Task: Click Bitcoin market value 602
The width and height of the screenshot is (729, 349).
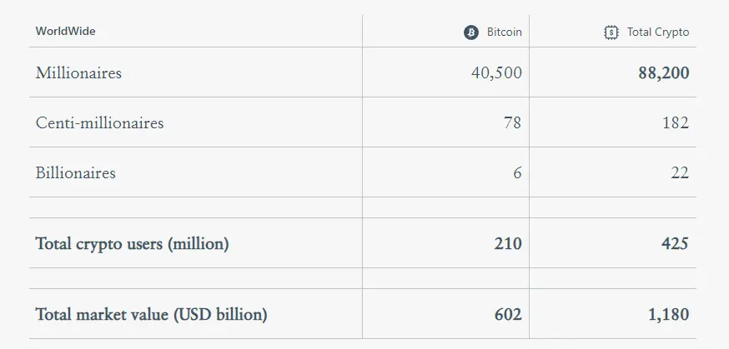Action: [x=508, y=315]
